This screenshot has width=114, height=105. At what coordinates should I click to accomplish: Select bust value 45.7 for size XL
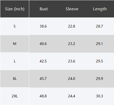coord(43,79)
